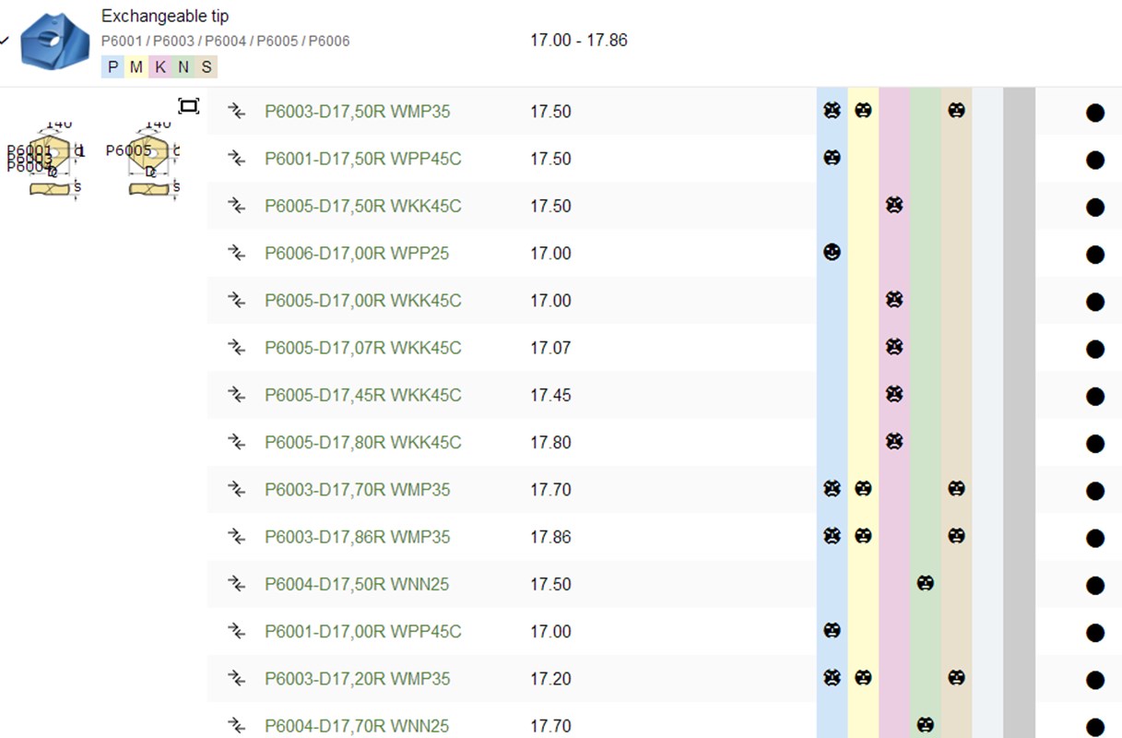Click arrows icon beside P6005-D17,07R WKK45C
This screenshot has width=1122, height=738.
(x=237, y=348)
